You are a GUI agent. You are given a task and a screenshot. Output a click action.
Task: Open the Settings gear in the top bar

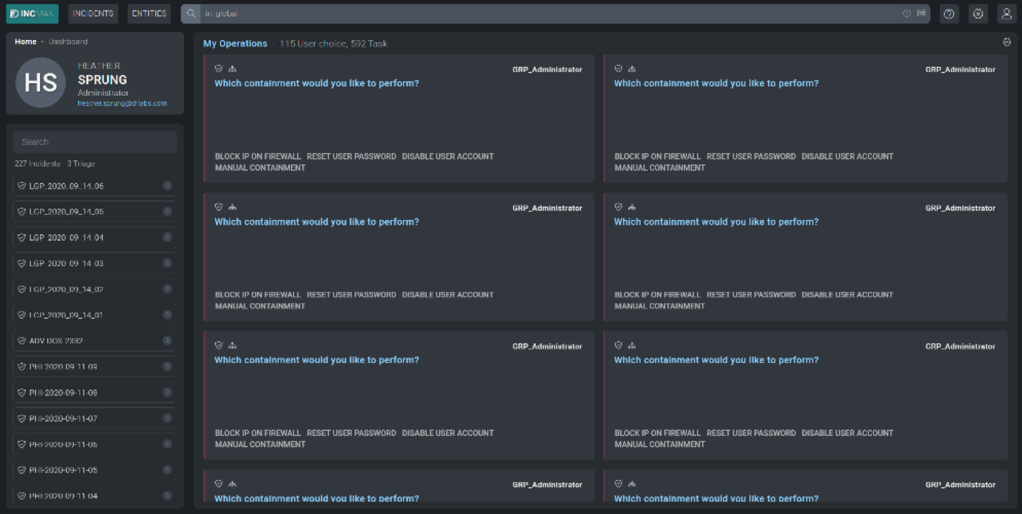point(978,13)
